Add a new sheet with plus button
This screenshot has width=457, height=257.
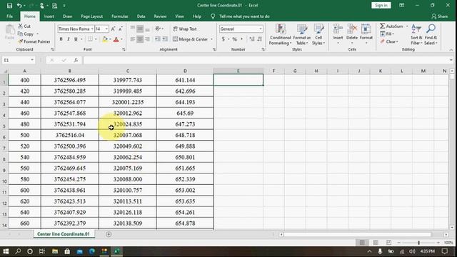click(x=109, y=234)
